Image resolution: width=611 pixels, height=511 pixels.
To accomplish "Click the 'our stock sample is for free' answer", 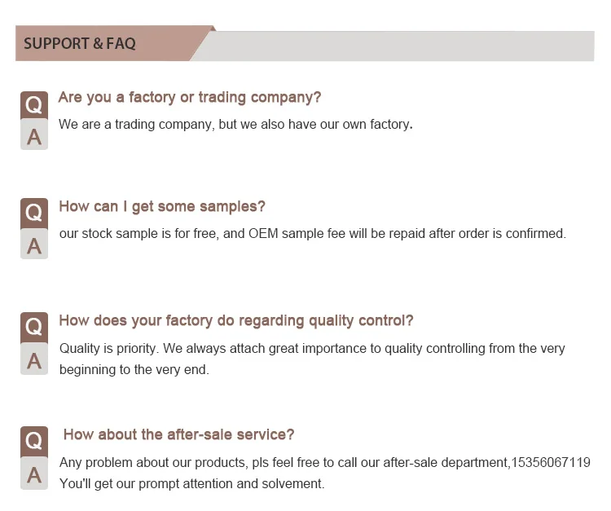I will (x=312, y=234).
